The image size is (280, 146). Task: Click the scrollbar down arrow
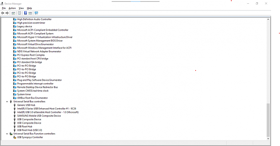pos(268,139)
